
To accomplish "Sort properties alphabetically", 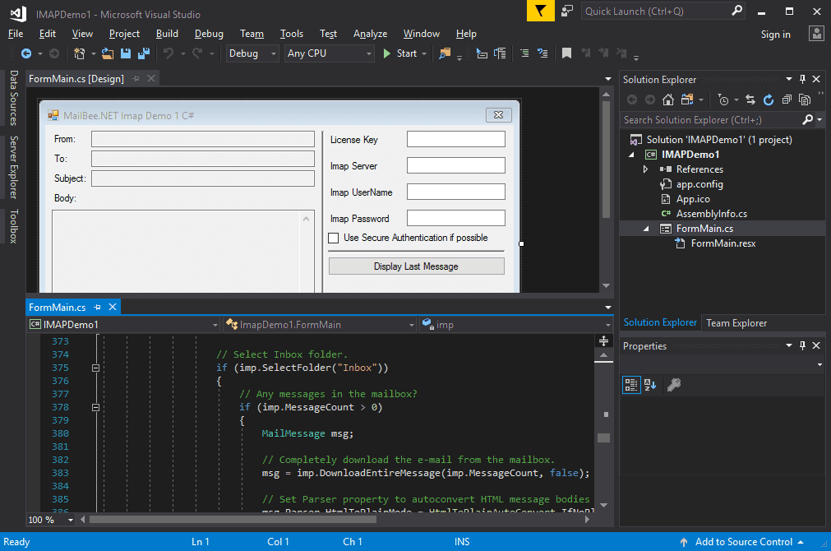I will (x=650, y=385).
